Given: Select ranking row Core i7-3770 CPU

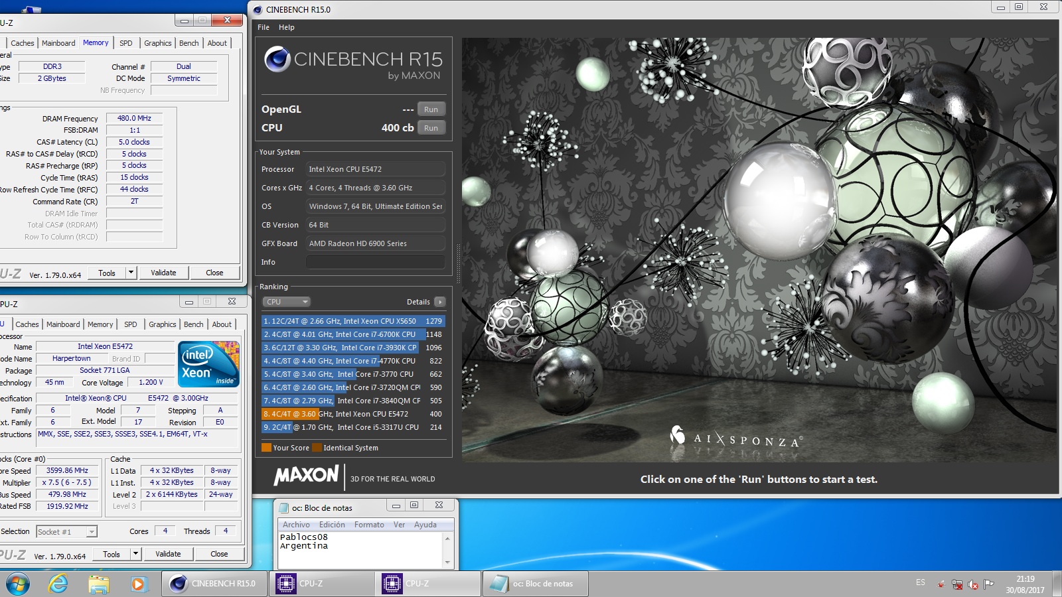Looking at the screenshot, I should pyautogui.click(x=353, y=374).
